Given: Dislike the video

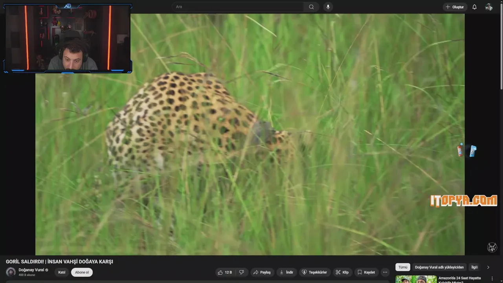Looking at the screenshot, I should (x=242, y=272).
